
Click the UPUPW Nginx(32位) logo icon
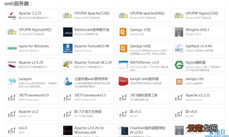pos(179,16)
